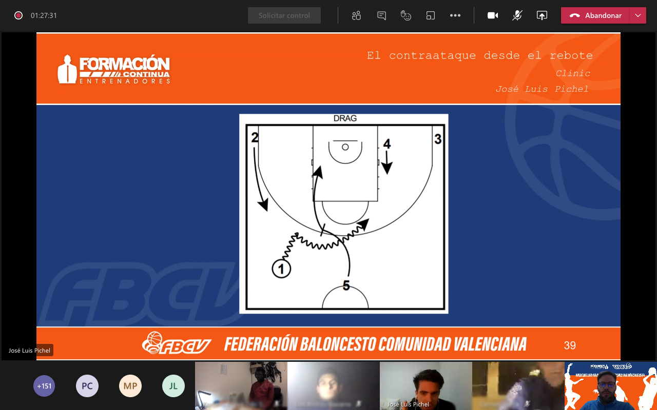The image size is (657, 410).
Task: Click the slide title El contraataque desde el rebote
Action: (479, 55)
